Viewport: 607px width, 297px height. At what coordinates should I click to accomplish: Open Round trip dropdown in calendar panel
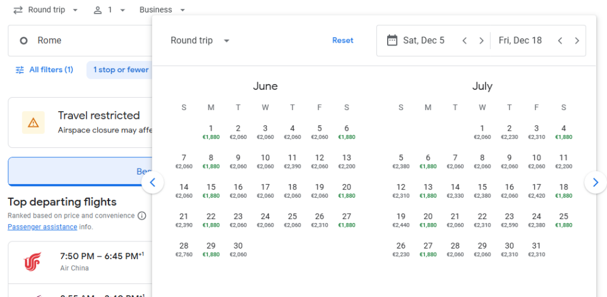200,41
